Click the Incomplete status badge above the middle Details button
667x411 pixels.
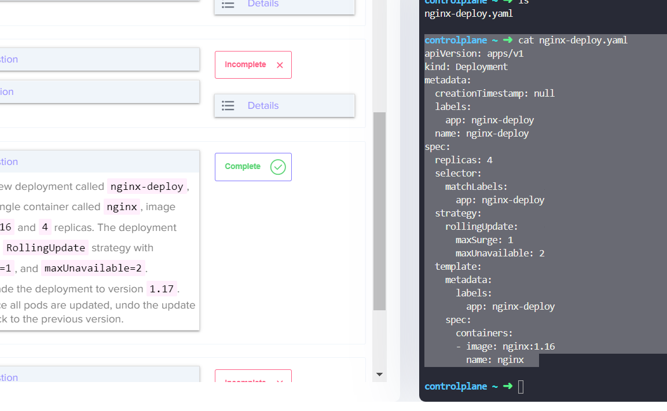253,65
